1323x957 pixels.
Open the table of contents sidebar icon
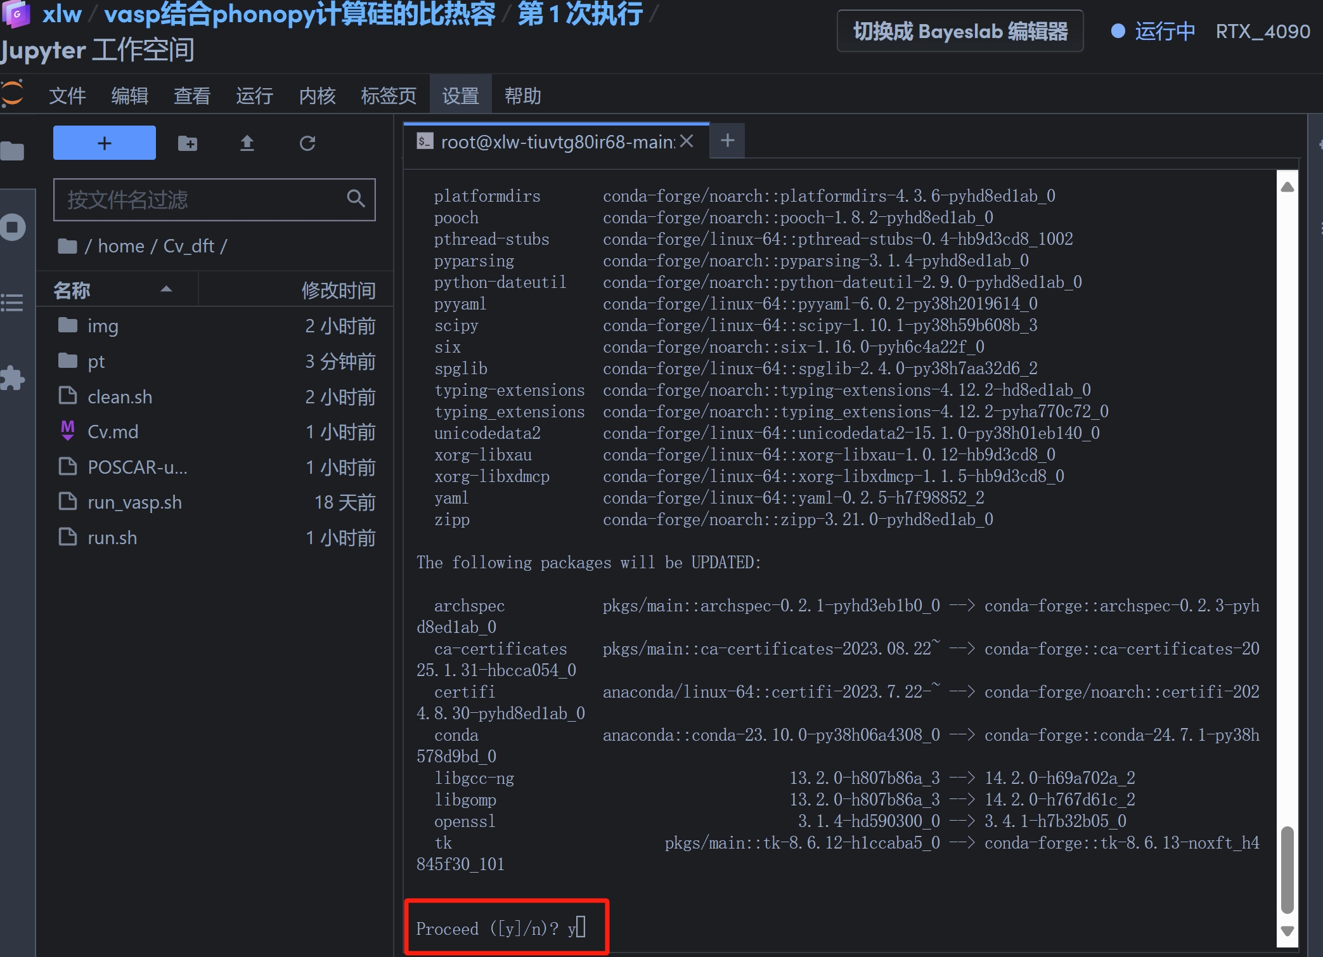pos(12,302)
